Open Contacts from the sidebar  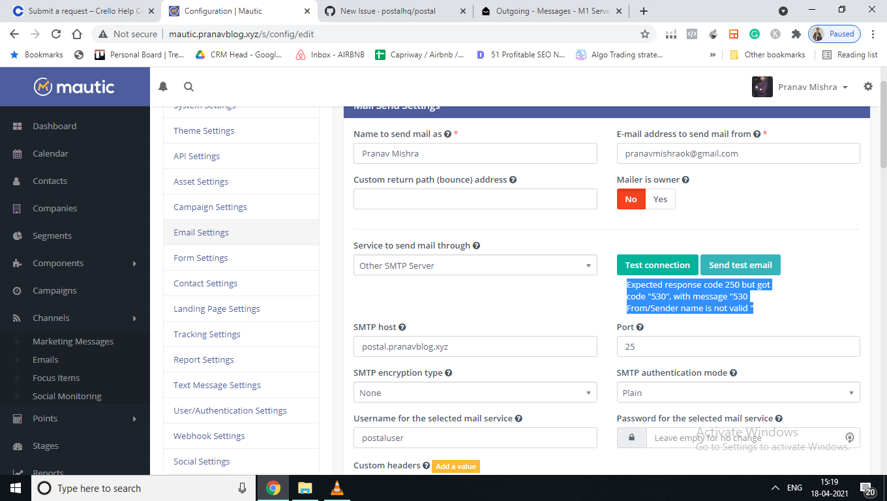click(x=50, y=181)
